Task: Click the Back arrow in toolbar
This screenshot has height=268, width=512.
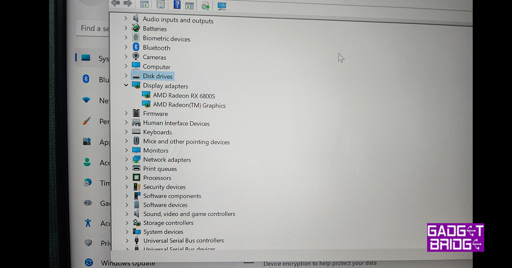Action: pos(115,3)
